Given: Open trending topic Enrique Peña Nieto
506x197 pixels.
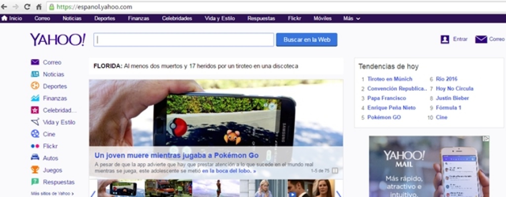Looking at the screenshot, I should [391, 108].
